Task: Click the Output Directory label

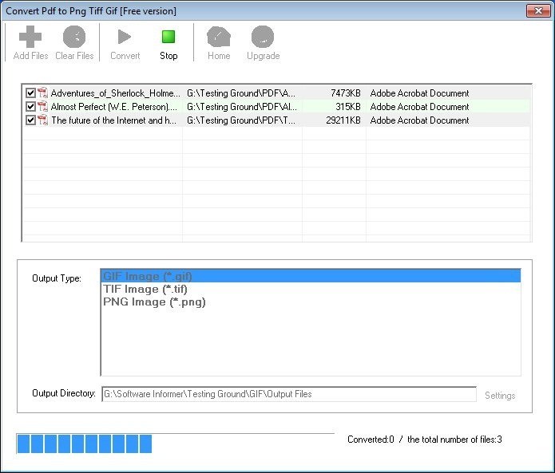Action: tap(64, 393)
